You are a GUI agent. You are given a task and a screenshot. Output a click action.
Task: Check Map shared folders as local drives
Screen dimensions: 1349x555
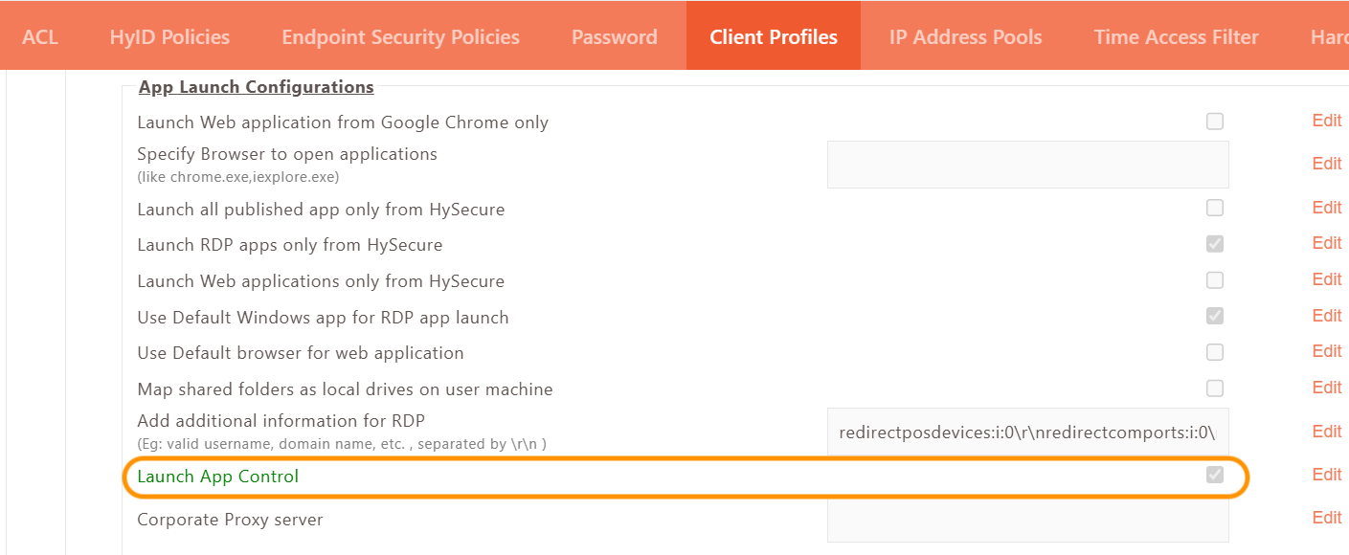pyautogui.click(x=1215, y=388)
